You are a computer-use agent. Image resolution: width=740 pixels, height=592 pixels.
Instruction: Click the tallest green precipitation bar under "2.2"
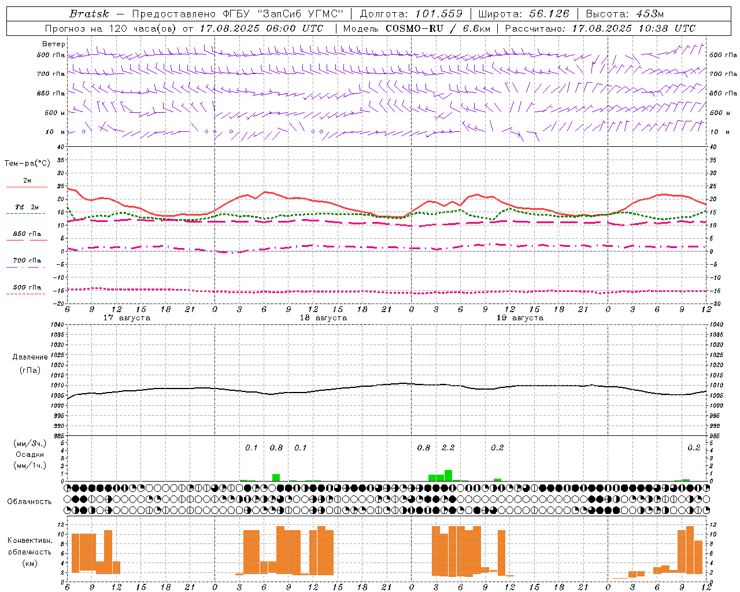tap(448, 475)
